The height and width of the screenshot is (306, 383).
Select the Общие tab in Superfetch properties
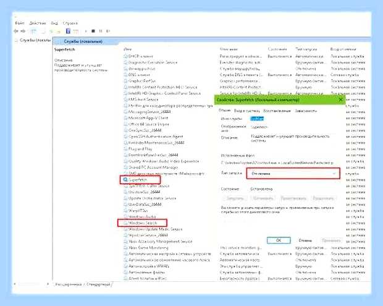(x=225, y=111)
